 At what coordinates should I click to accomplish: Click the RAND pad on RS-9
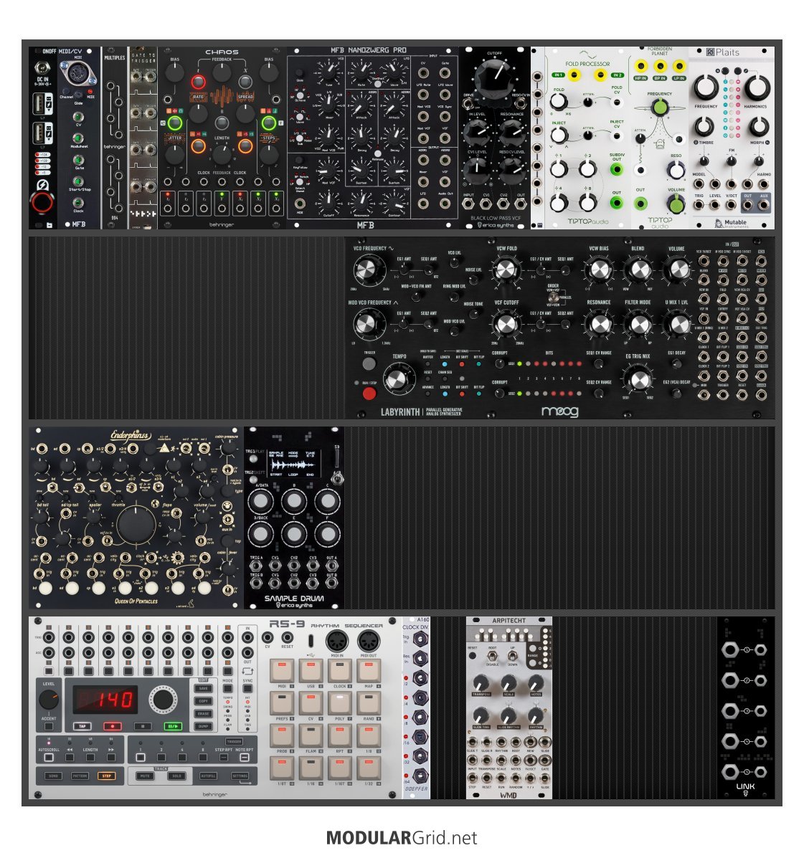click(369, 703)
